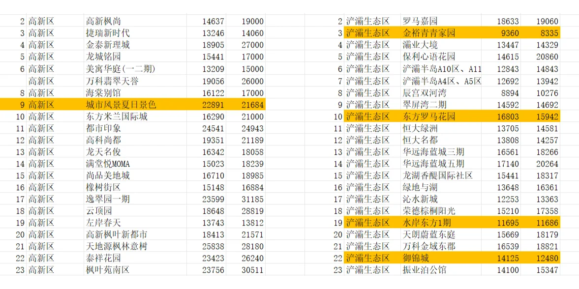Image resolution: width=579 pixels, height=289 pixels.
Task: Select the cell 华远海蓝城三期
Action: tap(441, 152)
